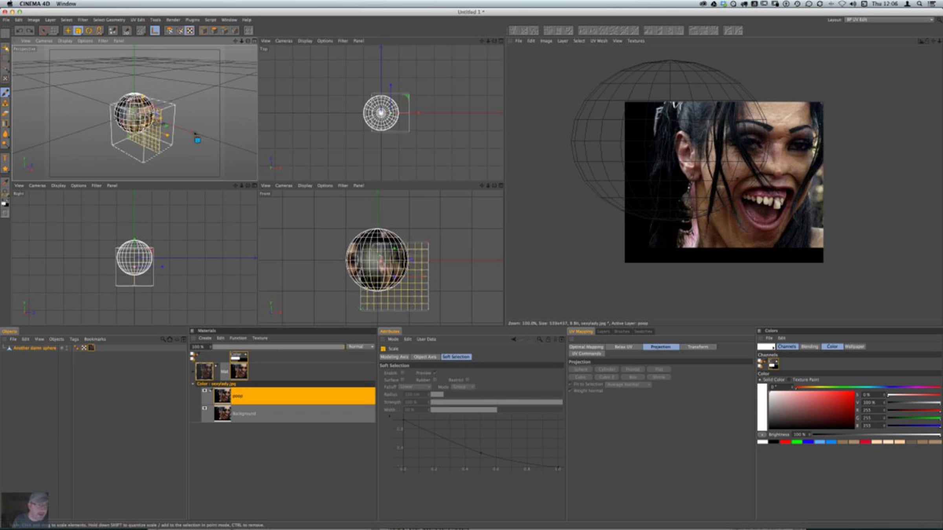
Task: Switch to the Relax UV tab
Action: point(624,347)
